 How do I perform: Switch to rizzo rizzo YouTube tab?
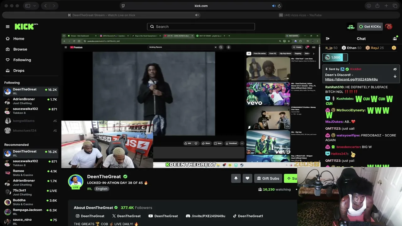pos(301,15)
